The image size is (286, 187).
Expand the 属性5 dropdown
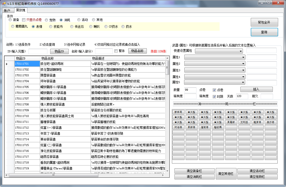click(x=215, y=82)
